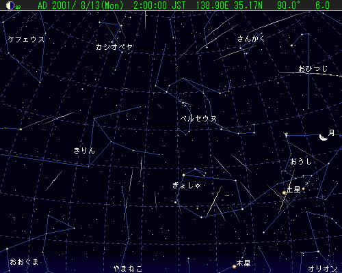This screenshot has width=342, height=273.
Task: Click the ぎょしゃ constellation label
Action: [187, 186]
